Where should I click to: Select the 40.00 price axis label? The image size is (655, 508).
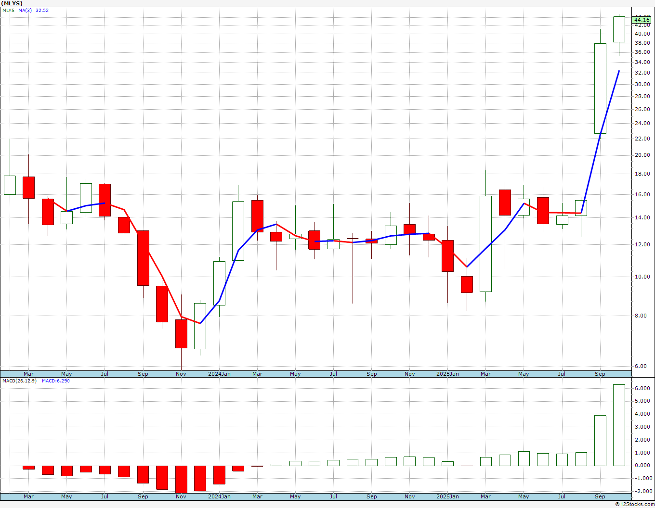coord(642,34)
